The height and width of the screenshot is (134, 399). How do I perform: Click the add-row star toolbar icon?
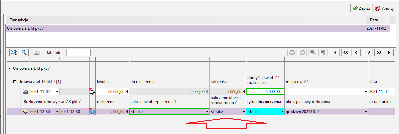[x=312, y=53]
